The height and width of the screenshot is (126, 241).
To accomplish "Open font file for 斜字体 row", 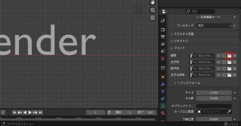I will 229,69.
